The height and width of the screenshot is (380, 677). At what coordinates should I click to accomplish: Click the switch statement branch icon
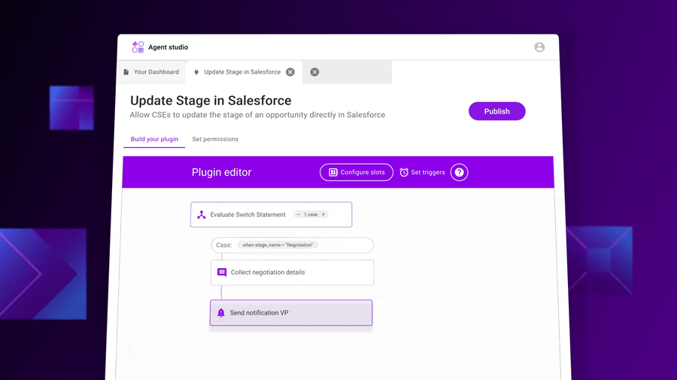202,215
